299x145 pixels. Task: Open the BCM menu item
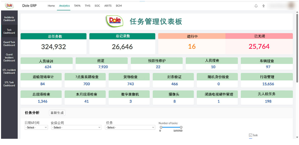[x=119, y=6]
